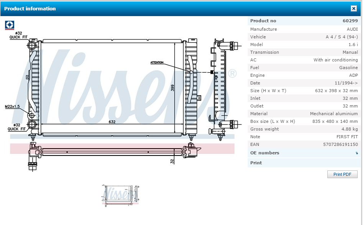Click the Outlet value 32 mm
Image resolution: width=363 pixels, height=225 pixels.
(x=350, y=106)
